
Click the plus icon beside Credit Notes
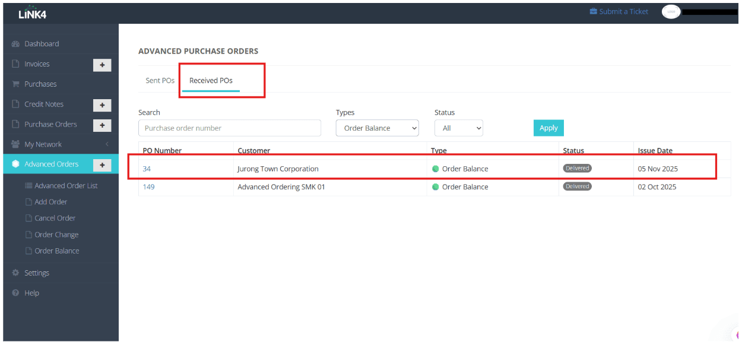point(102,105)
